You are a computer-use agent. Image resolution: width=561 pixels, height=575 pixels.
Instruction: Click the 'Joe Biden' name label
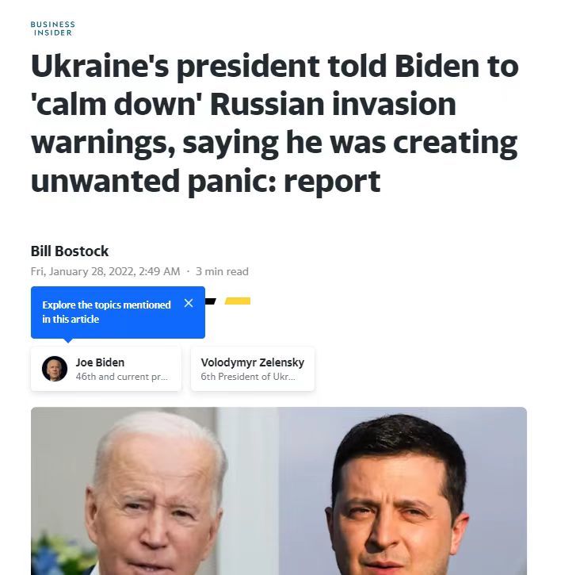click(100, 362)
